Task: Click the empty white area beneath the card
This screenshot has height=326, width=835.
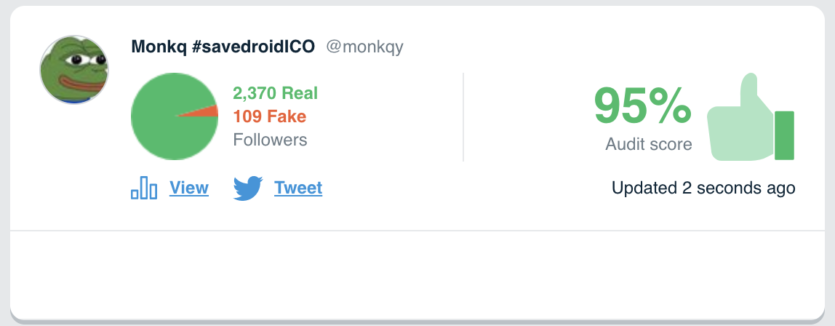Action: [x=417, y=274]
